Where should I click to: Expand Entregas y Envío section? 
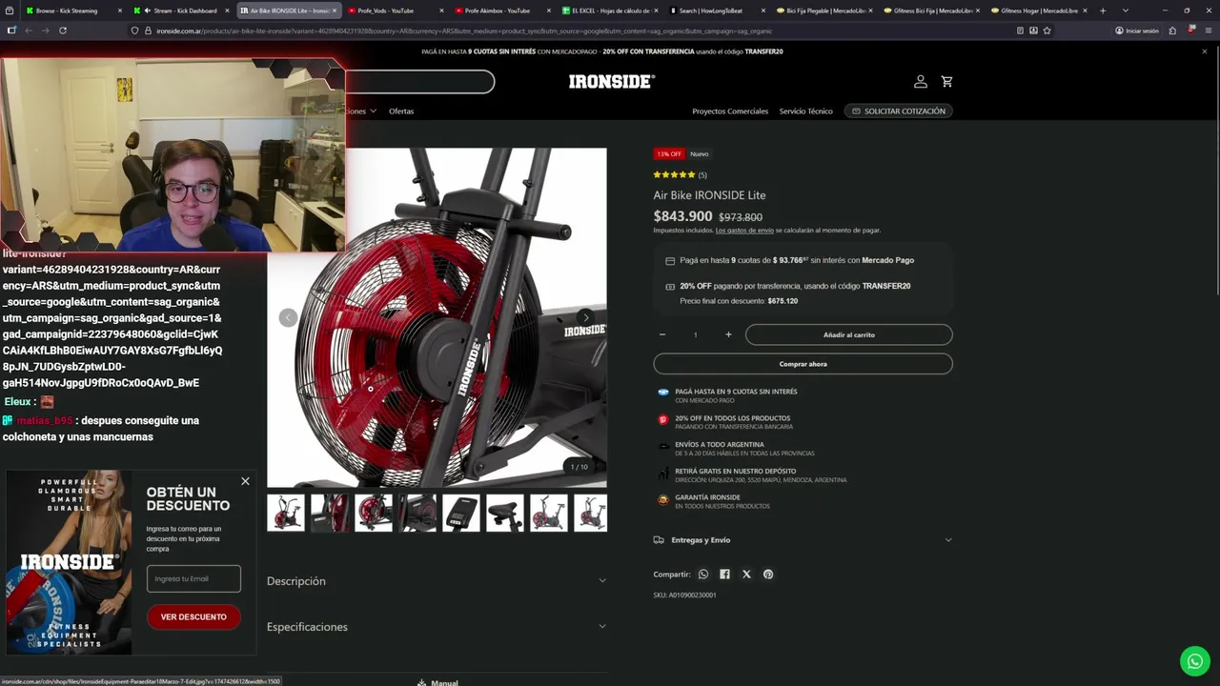coord(803,540)
